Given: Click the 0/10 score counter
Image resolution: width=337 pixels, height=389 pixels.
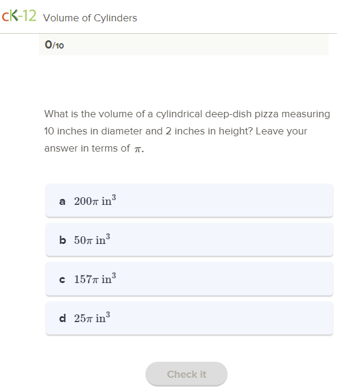Looking at the screenshot, I should (54, 45).
